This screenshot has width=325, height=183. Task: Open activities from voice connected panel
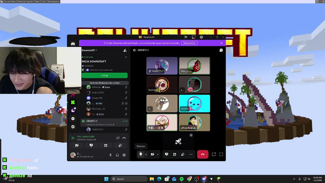[106, 145]
